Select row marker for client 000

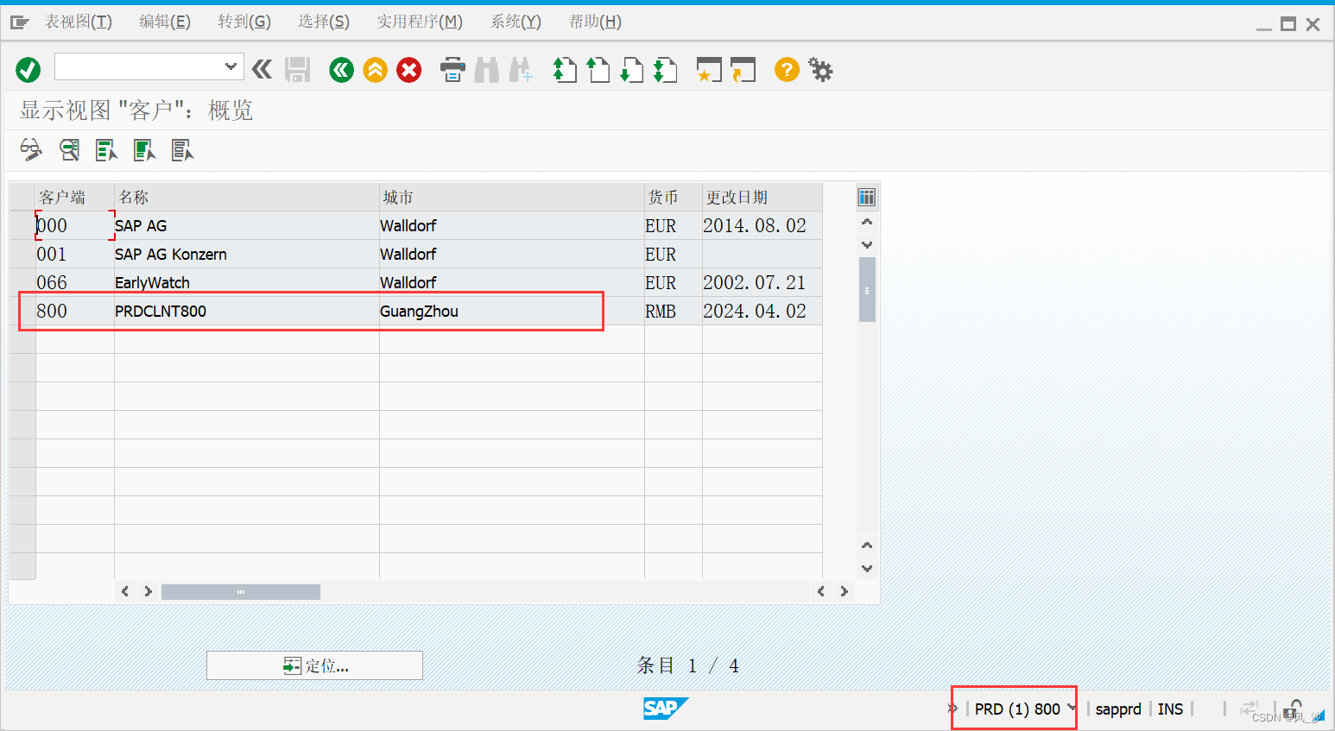pyautogui.click(x=22, y=225)
